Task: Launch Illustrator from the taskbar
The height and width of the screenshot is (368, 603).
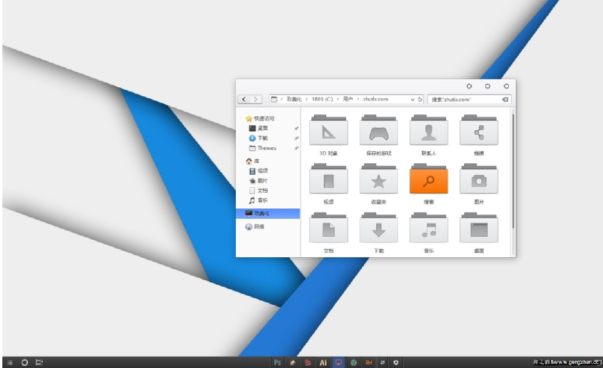Action: [x=323, y=362]
